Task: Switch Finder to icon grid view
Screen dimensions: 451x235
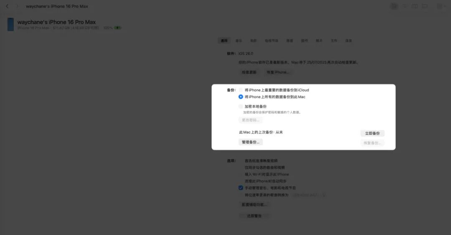Action: coord(394,6)
